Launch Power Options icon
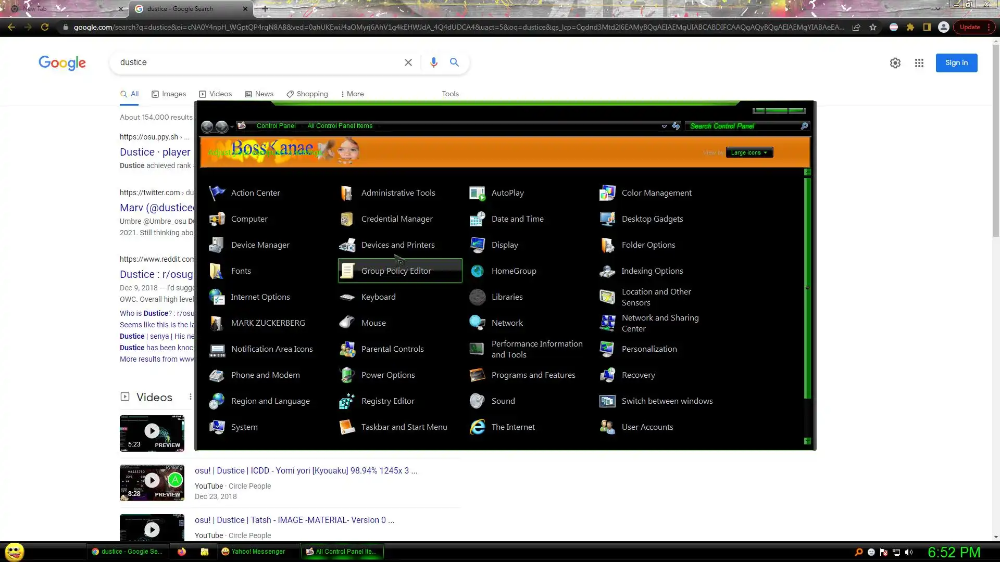The height and width of the screenshot is (562, 1000). point(347,375)
